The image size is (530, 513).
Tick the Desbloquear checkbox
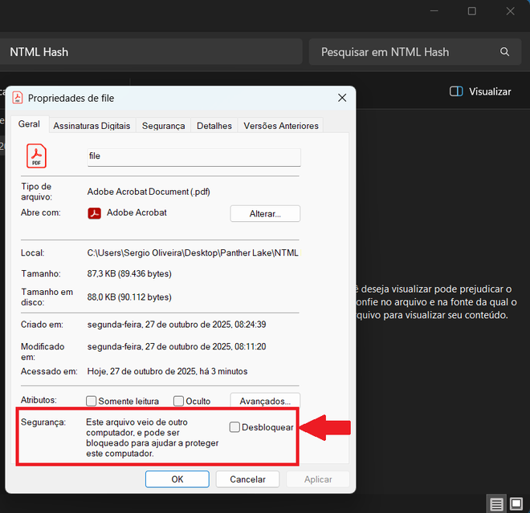click(x=235, y=427)
